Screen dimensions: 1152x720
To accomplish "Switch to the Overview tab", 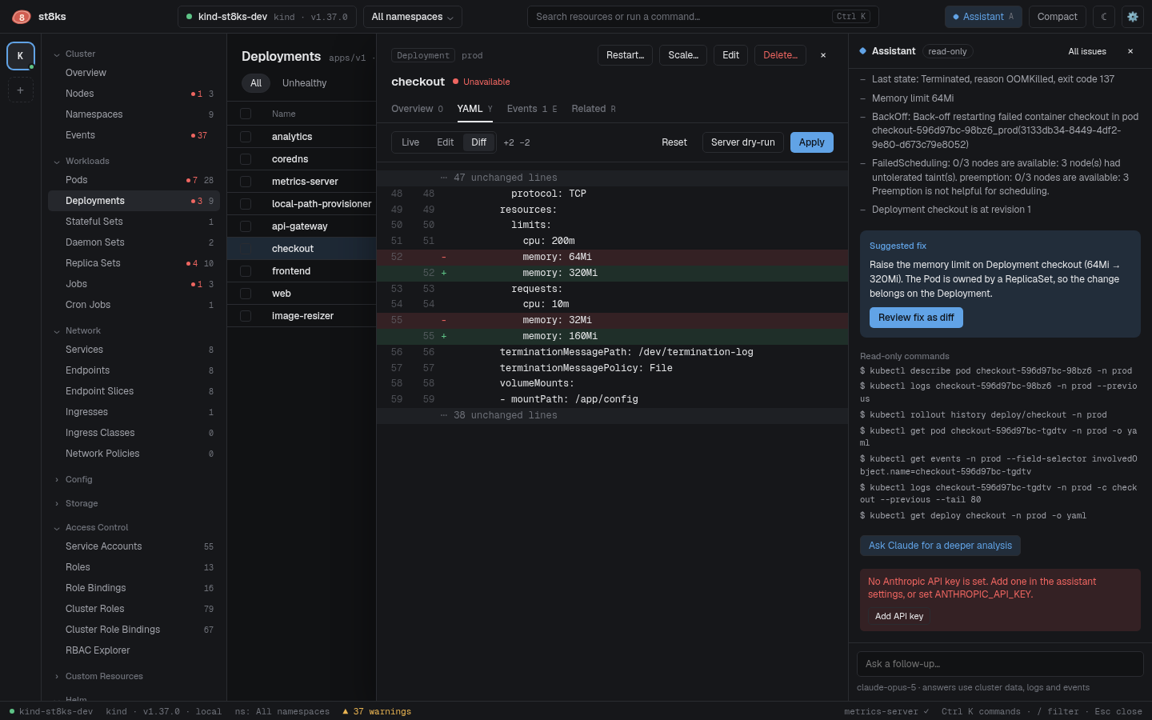I will click(417, 109).
